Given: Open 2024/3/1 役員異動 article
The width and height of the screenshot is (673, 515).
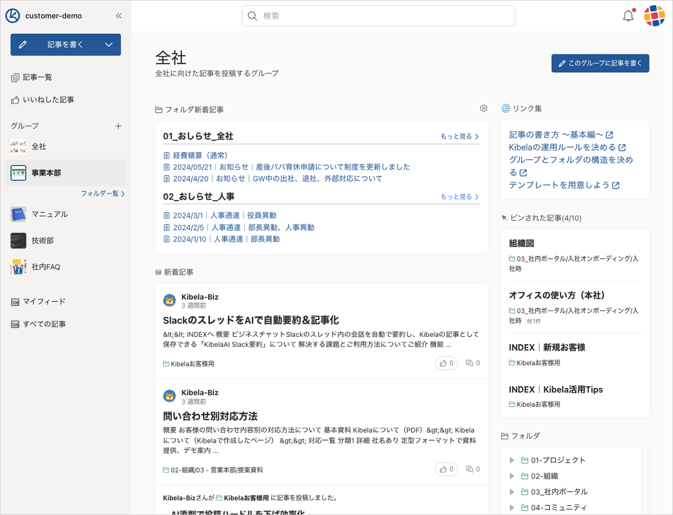Looking at the screenshot, I should 224,215.
